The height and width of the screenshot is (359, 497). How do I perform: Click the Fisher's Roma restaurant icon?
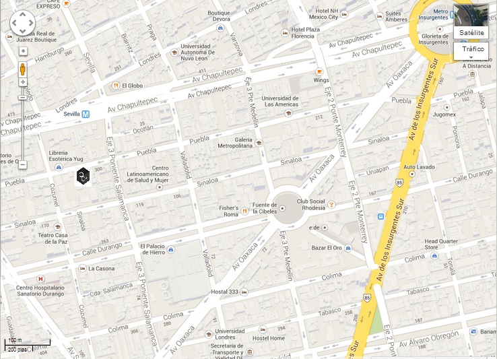pos(244,211)
